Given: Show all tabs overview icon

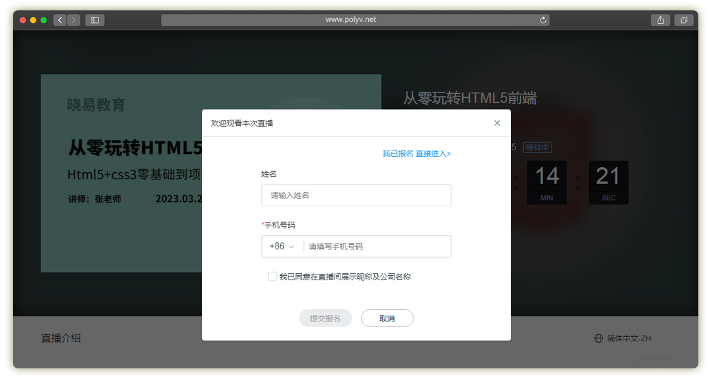Looking at the screenshot, I should click(683, 20).
